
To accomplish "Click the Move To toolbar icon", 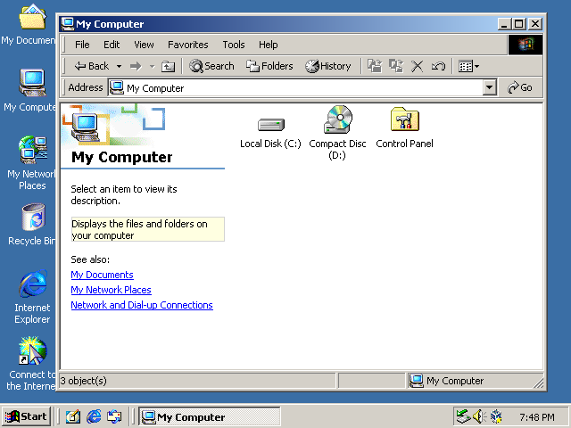I will (x=375, y=66).
